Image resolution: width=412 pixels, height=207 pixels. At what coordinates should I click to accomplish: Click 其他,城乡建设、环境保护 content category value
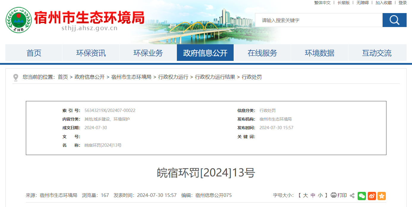(107, 119)
